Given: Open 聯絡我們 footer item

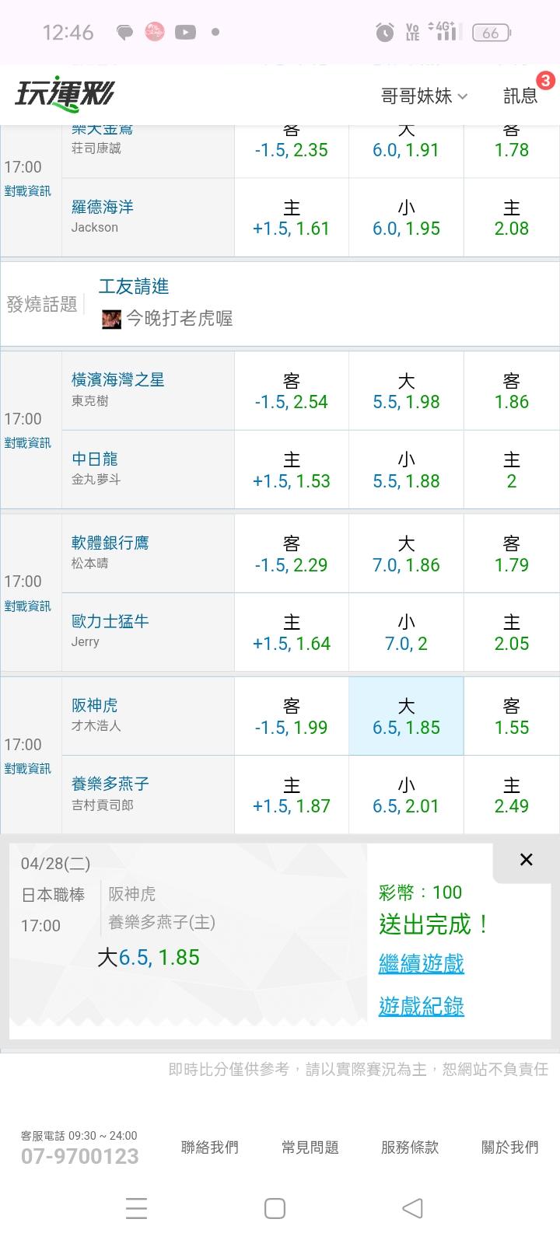Looking at the screenshot, I should coord(209,1147).
